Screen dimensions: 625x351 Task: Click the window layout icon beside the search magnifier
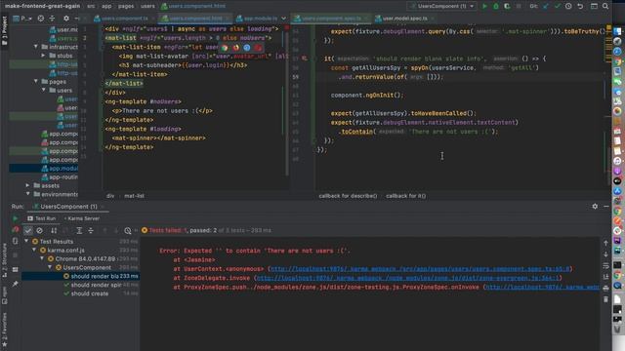coord(594,6)
